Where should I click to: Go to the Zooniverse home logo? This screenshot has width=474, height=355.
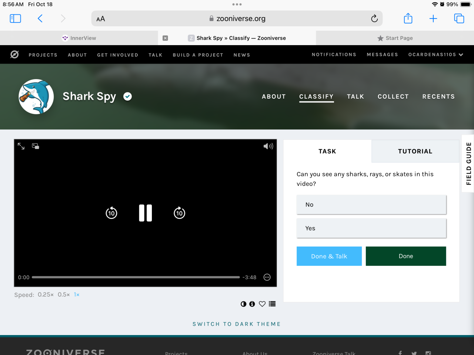tap(14, 55)
